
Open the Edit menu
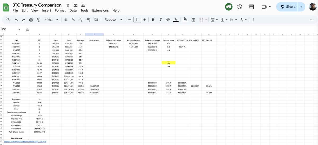click(x=25, y=10)
